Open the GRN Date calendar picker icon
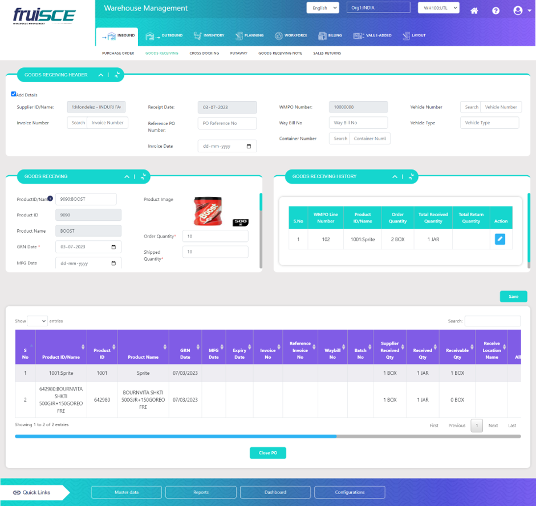The image size is (536, 506). [113, 247]
